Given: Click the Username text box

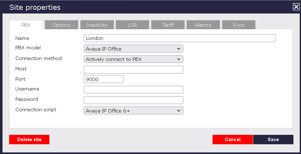Looking at the screenshot, I should (133, 90).
